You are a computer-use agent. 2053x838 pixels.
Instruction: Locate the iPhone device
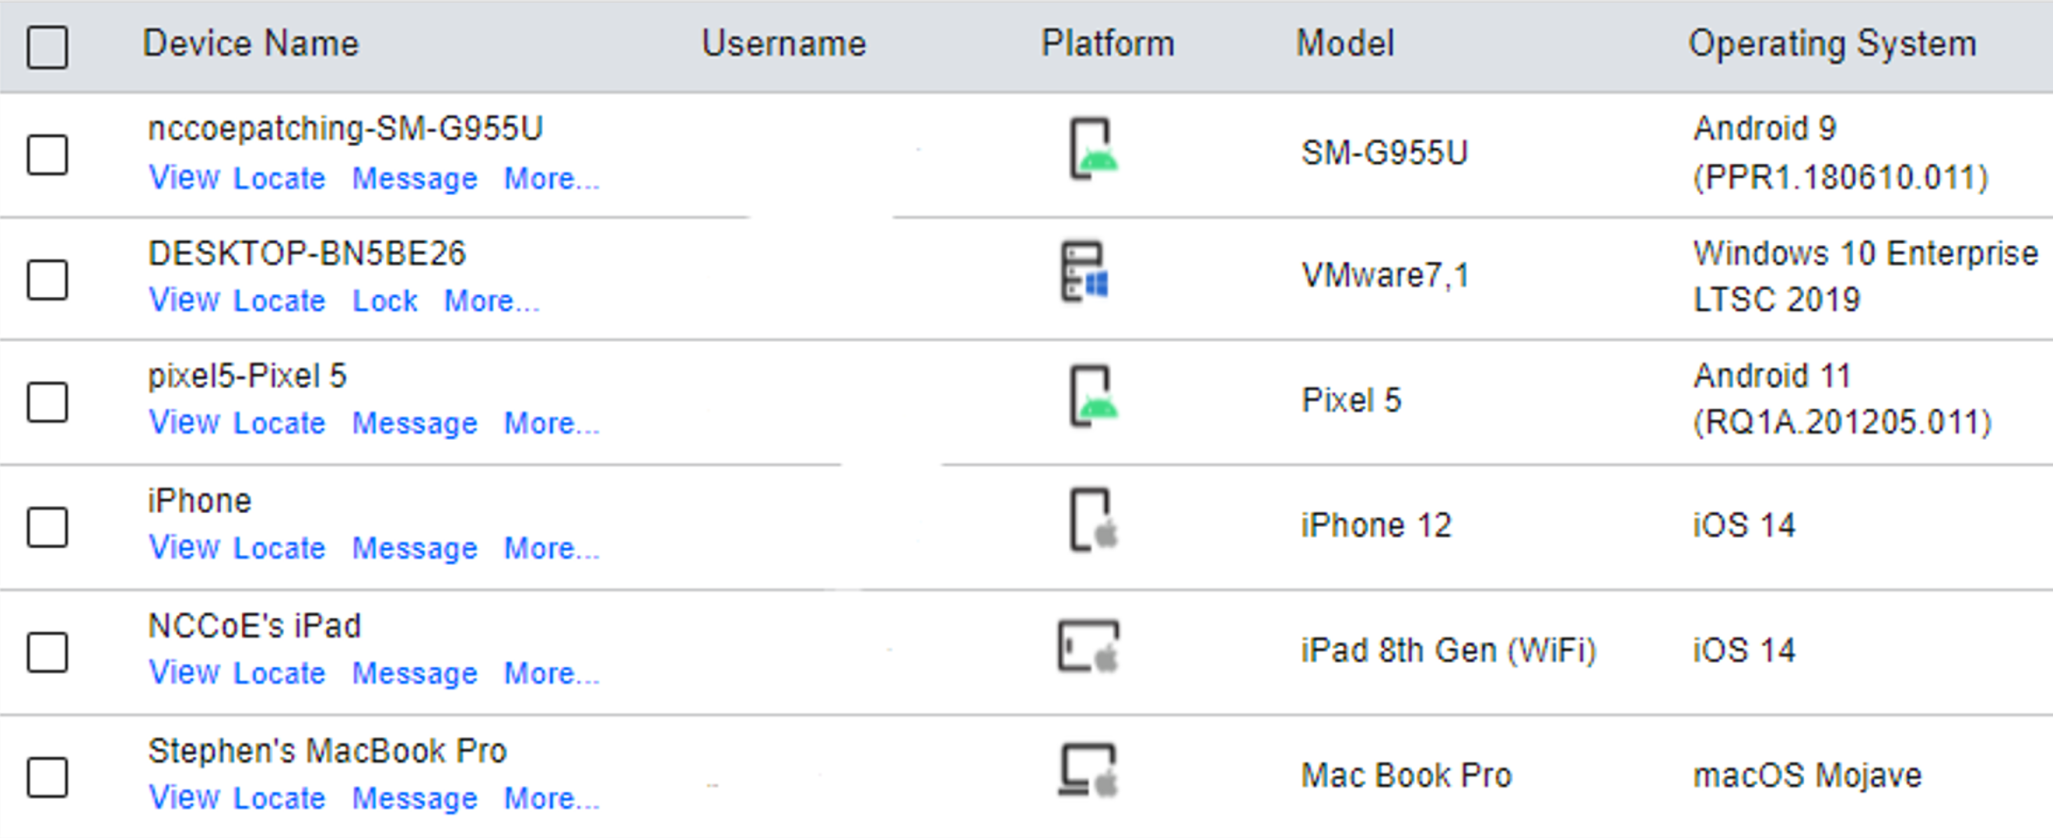[280, 549]
